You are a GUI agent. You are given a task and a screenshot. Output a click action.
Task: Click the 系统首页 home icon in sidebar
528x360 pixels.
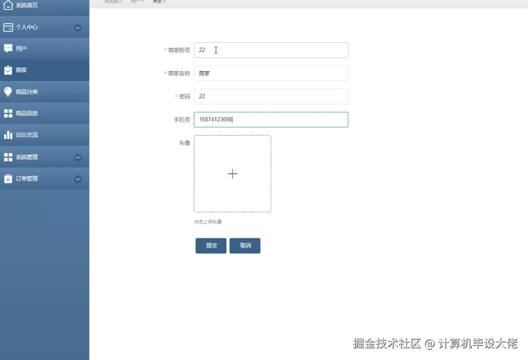[x=7, y=5]
